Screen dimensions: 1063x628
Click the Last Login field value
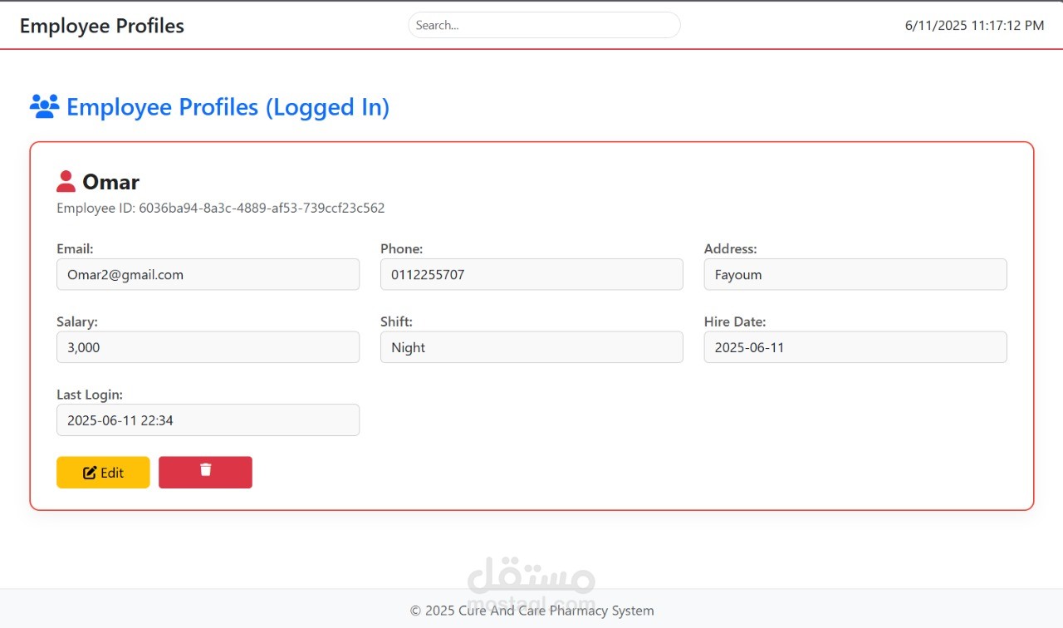click(x=208, y=419)
